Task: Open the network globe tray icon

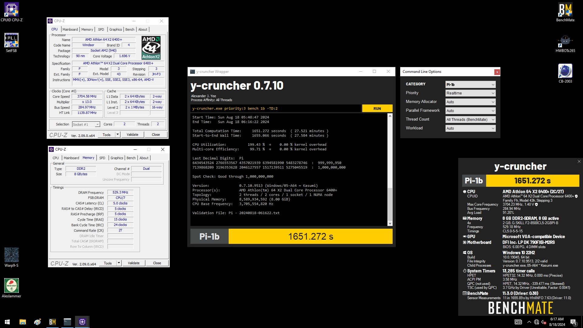Action: click(x=537, y=322)
